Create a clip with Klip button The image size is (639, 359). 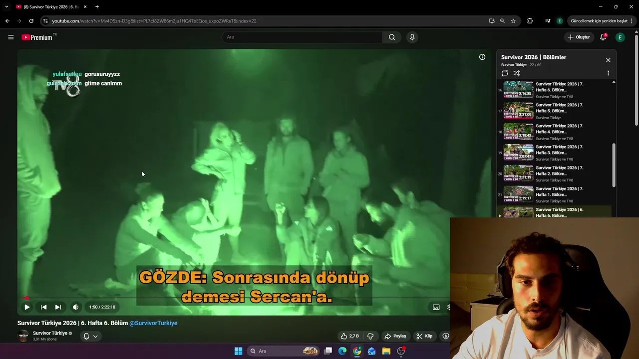pyautogui.click(x=424, y=336)
